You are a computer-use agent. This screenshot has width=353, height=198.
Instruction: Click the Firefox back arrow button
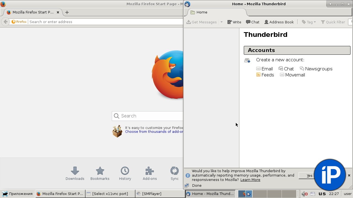tap(6, 22)
